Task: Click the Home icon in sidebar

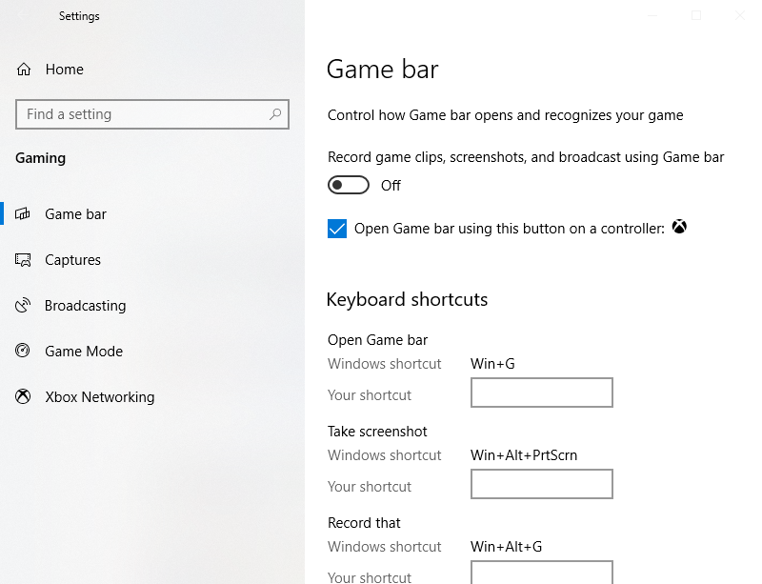Action: coord(23,70)
